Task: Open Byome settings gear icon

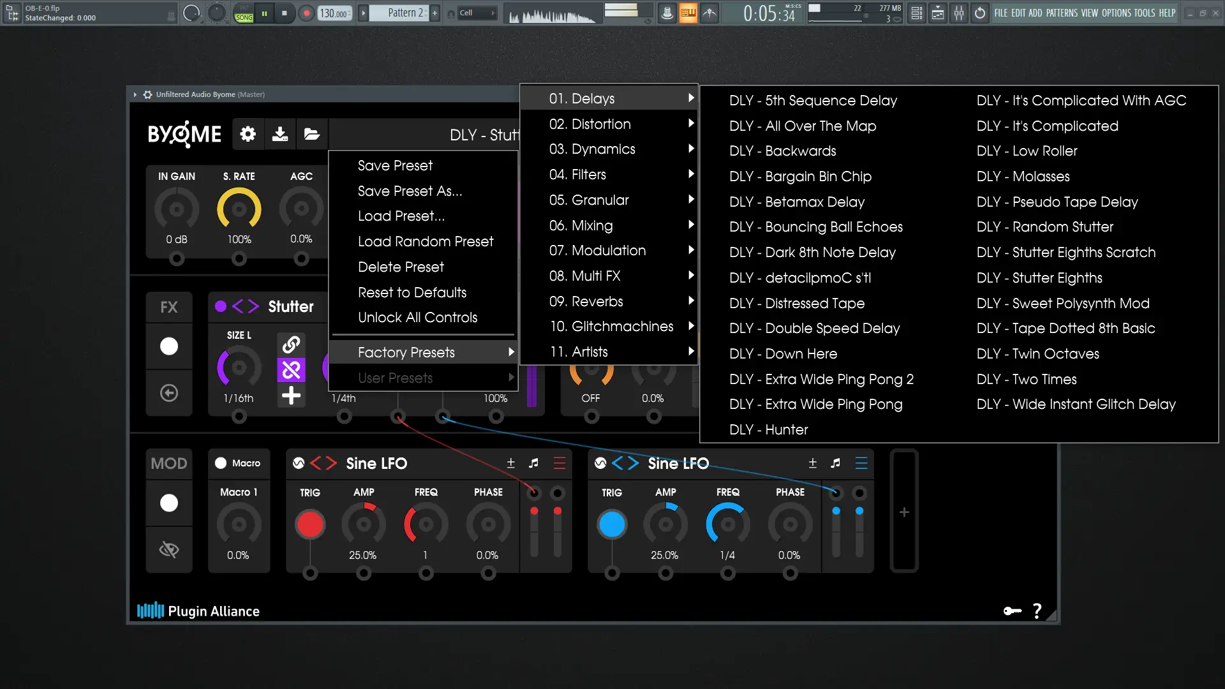Action: click(248, 134)
